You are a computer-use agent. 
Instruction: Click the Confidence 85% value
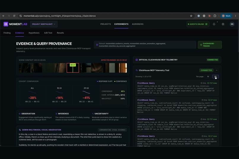click(123, 91)
